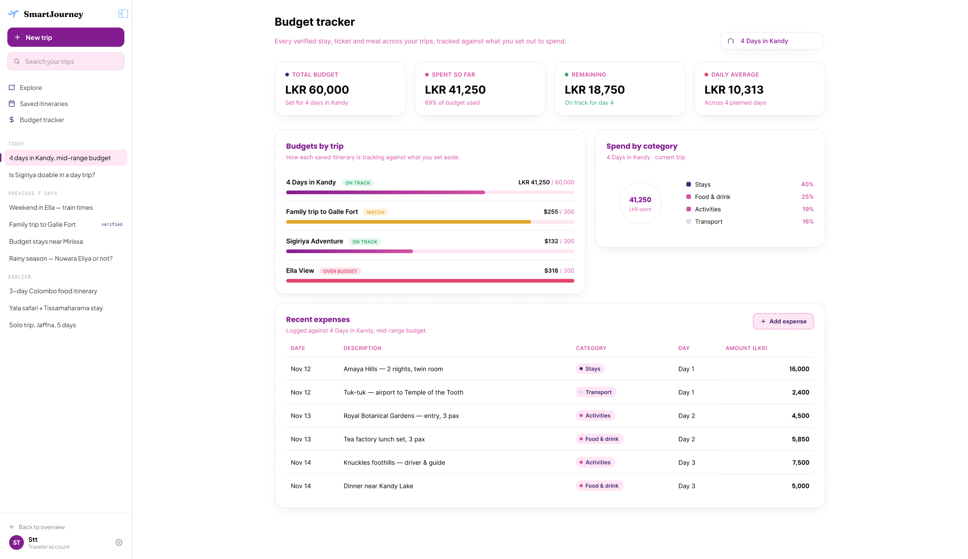Open 'Rainy season — Nuwara Eliya or not?'
Screen dimensions: 968x559
click(x=66, y=258)
